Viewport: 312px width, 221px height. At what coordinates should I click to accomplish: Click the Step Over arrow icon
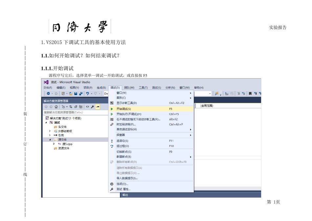pos(112,146)
